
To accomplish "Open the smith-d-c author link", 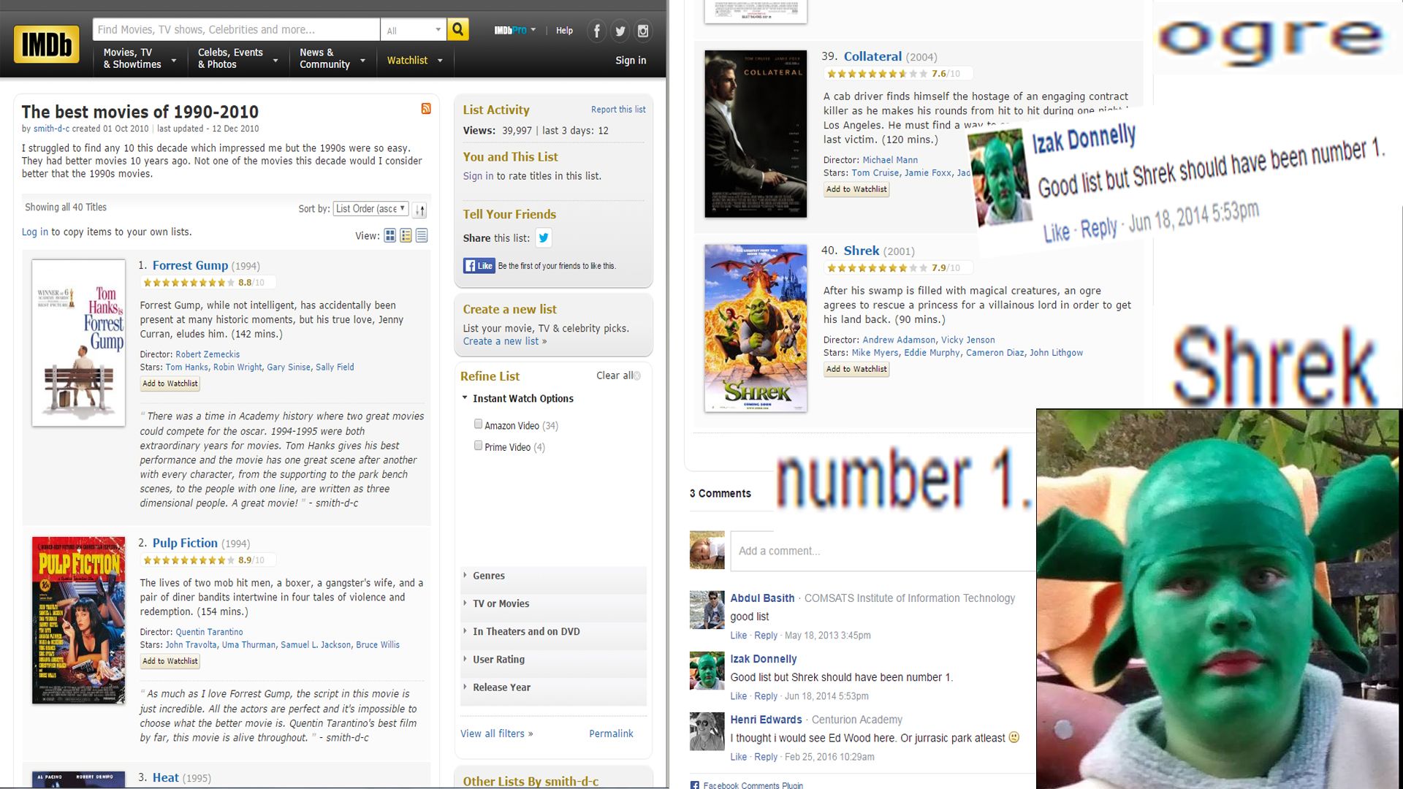I will click(x=51, y=129).
